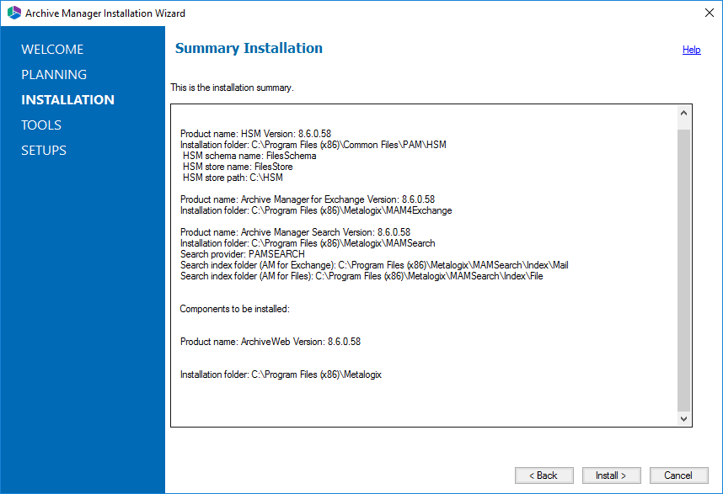
Task: Click the HSM Product name line
Action: [255, 134]
